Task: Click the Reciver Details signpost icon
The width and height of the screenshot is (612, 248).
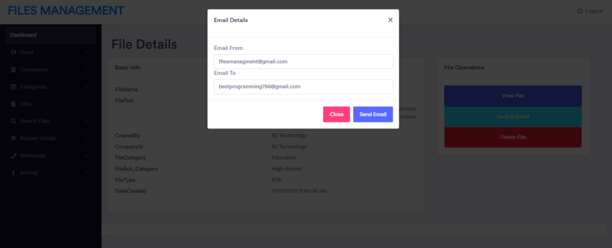Action: tap(13, 138)
